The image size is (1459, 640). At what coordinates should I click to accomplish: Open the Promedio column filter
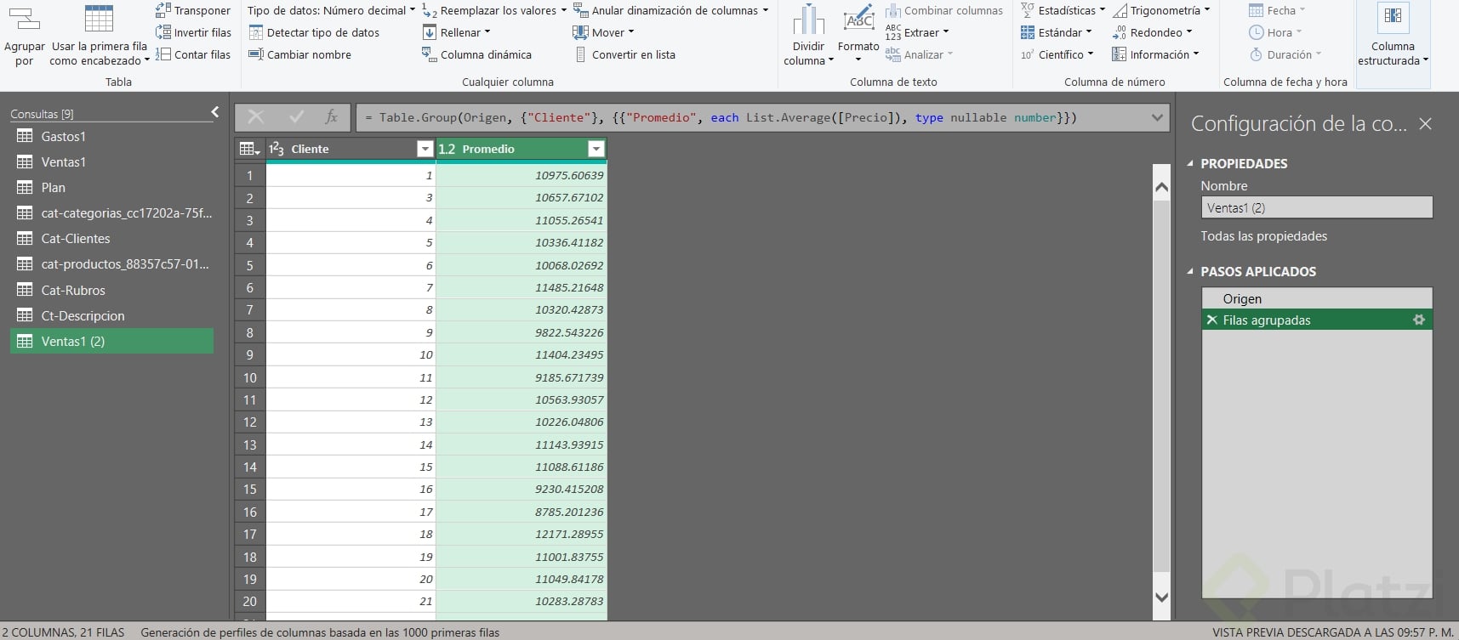tap(596, 149)
